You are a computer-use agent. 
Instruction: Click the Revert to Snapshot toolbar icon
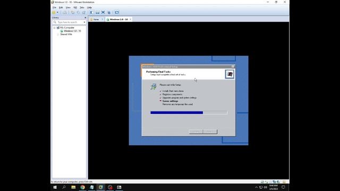click(x=78, y=12)
